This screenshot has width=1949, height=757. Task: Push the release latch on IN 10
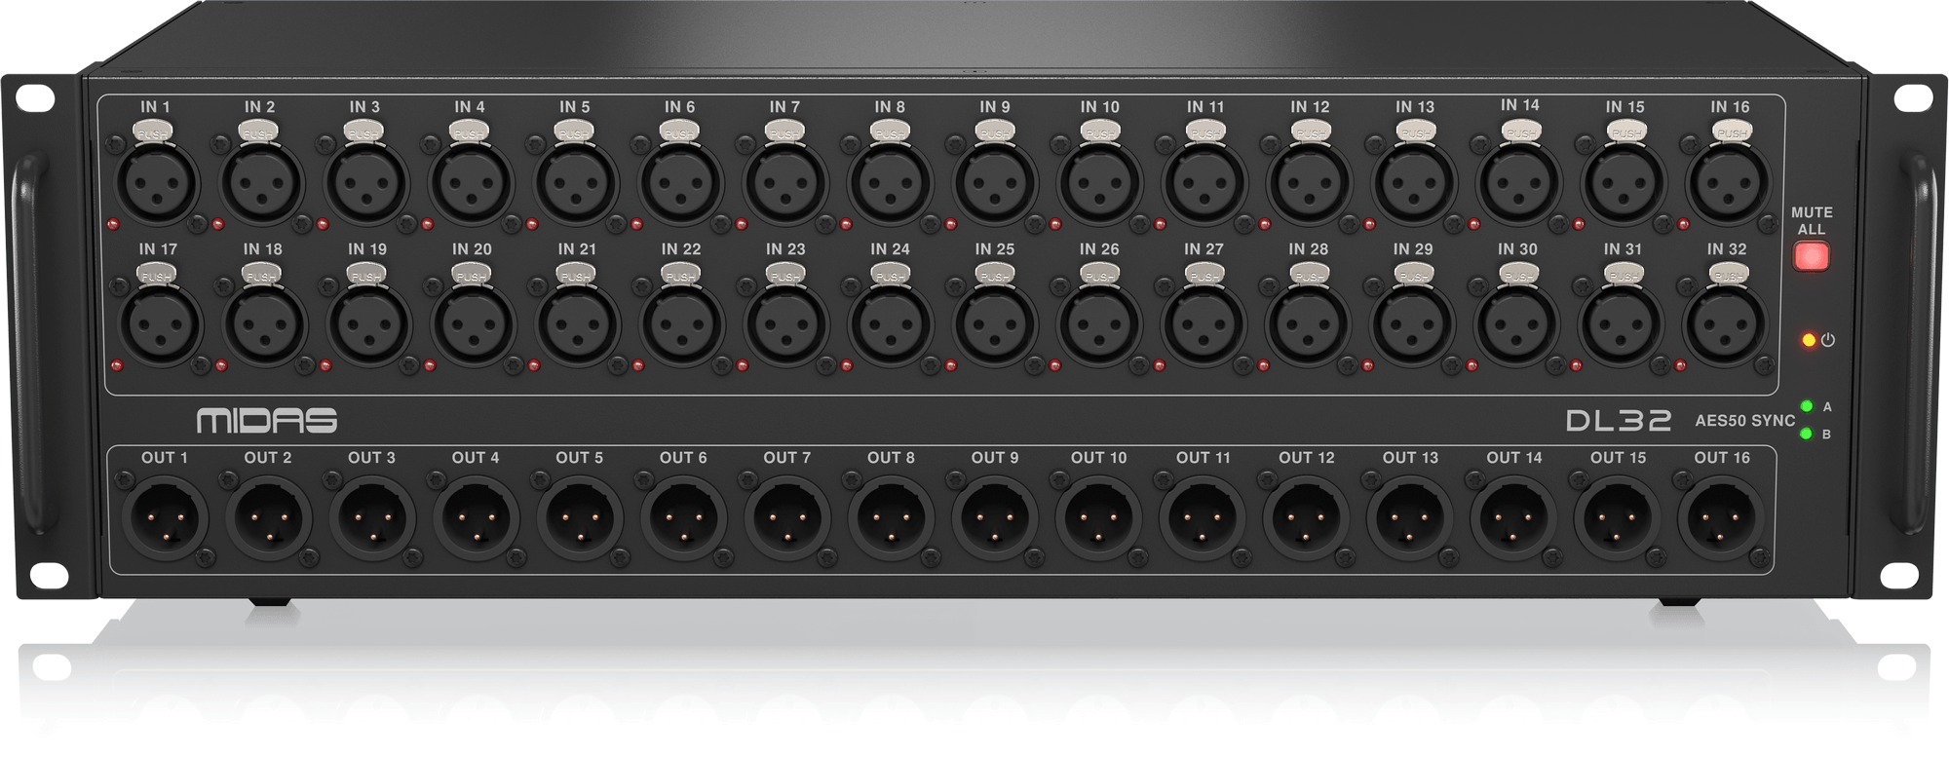(1099, 132)
